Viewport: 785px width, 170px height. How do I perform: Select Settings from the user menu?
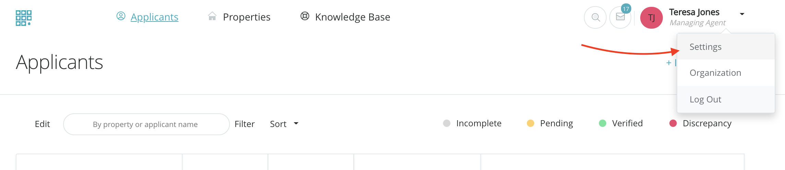(x=705, y=47)
